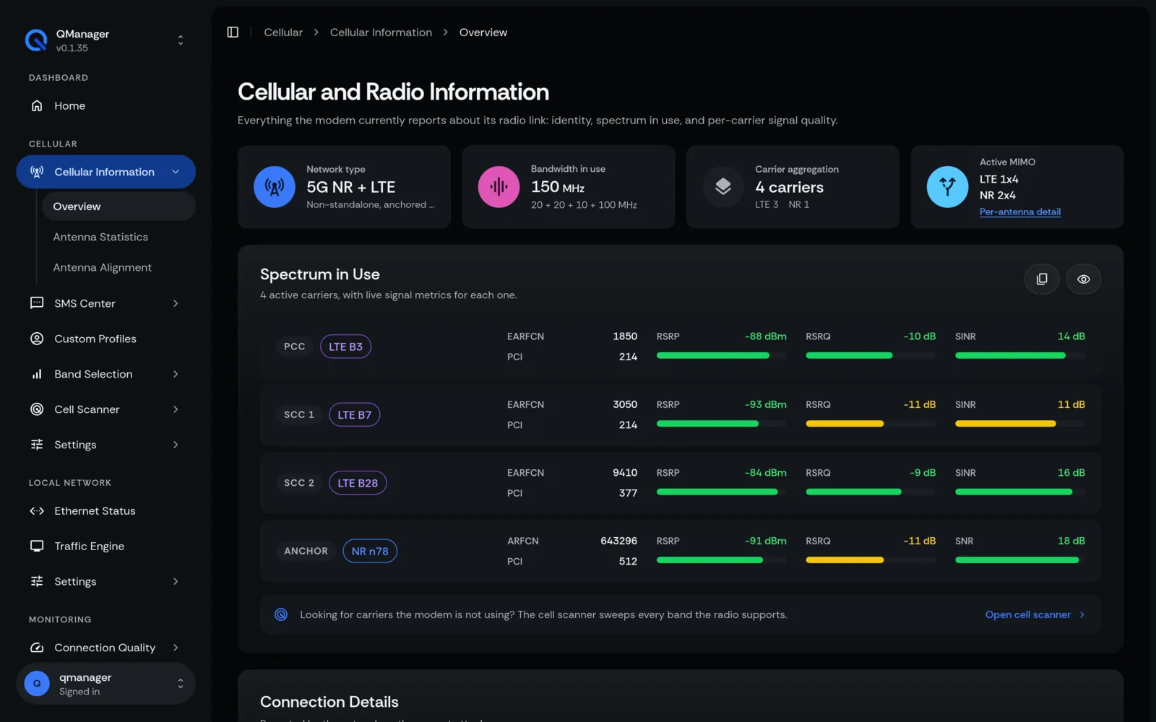Click the SMS Center message icon
This screenshot has width=1156, height=722.
pos(37,303)
